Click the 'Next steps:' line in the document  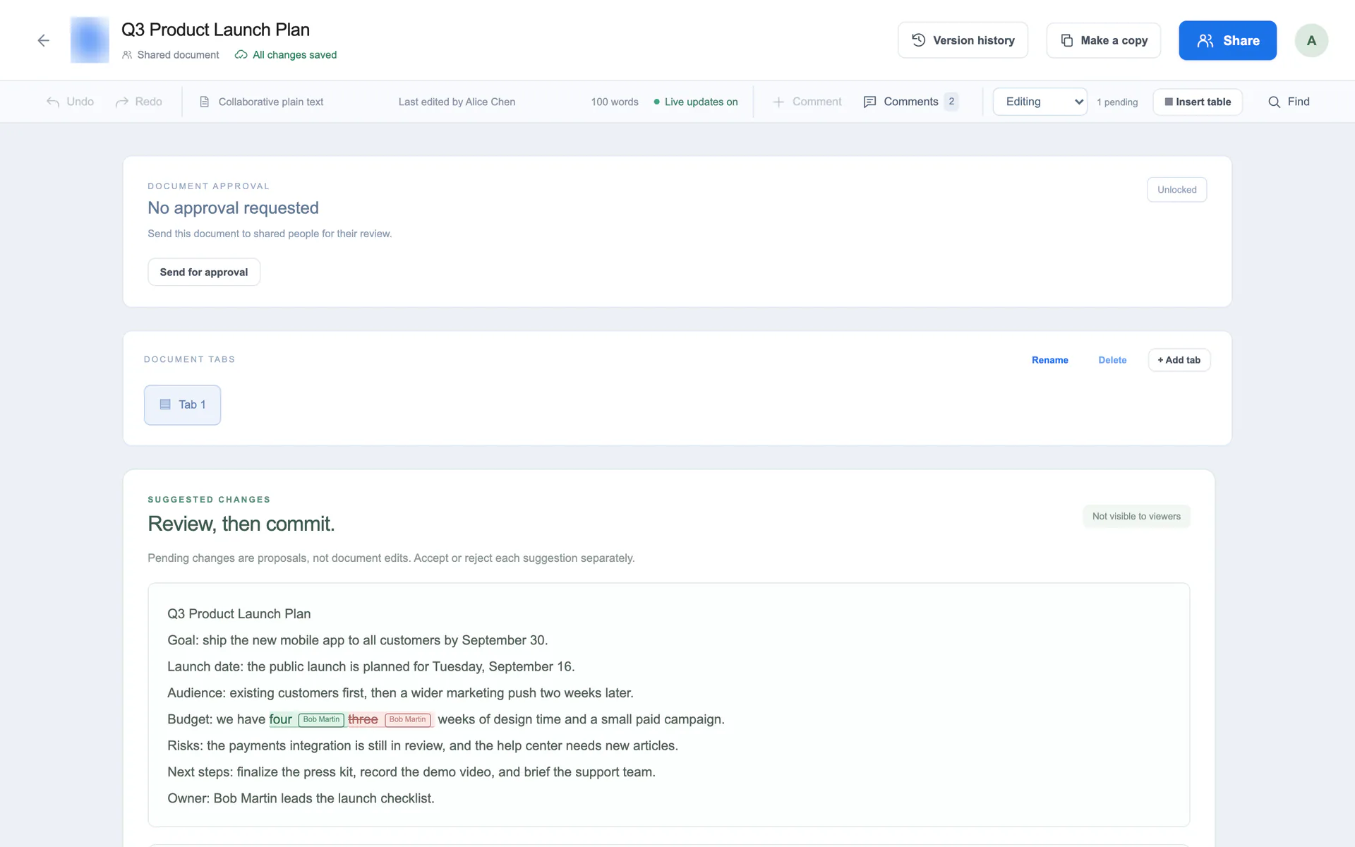[411, 772]
